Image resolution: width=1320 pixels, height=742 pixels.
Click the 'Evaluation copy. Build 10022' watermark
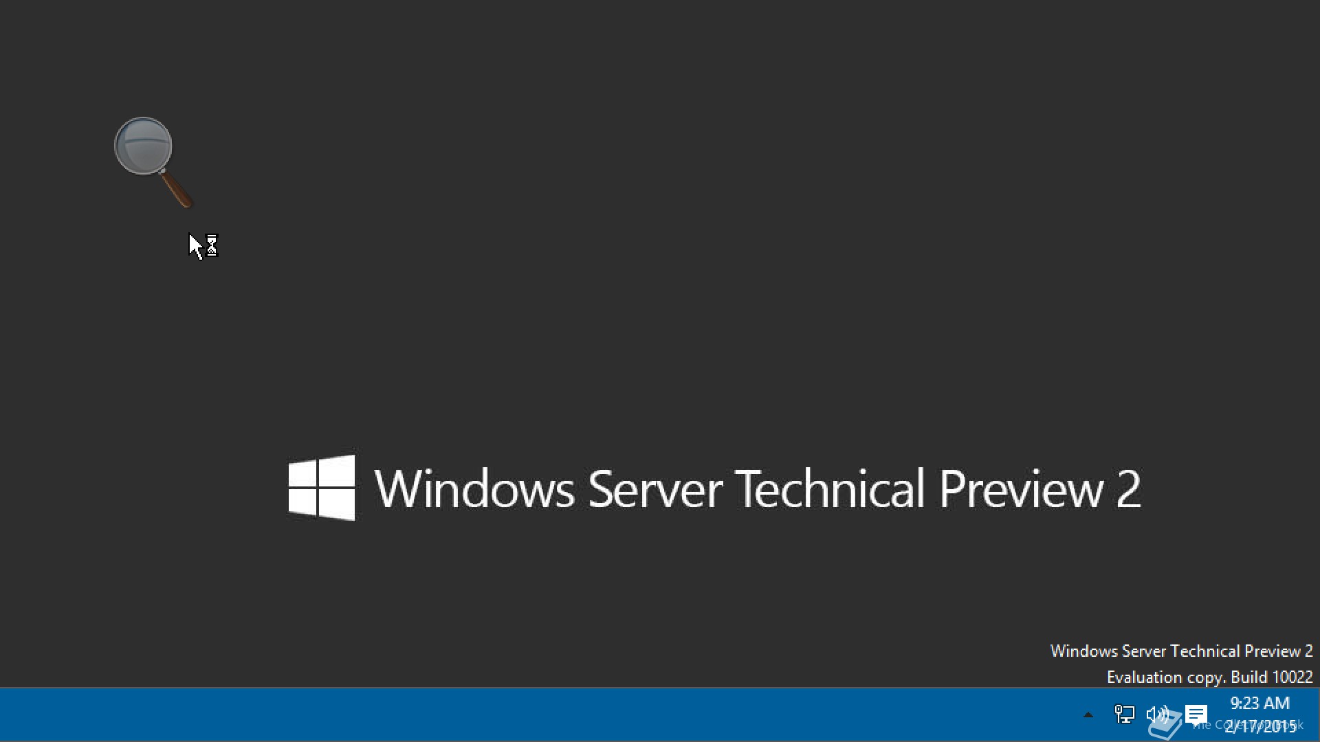[x=1209, y=677]
